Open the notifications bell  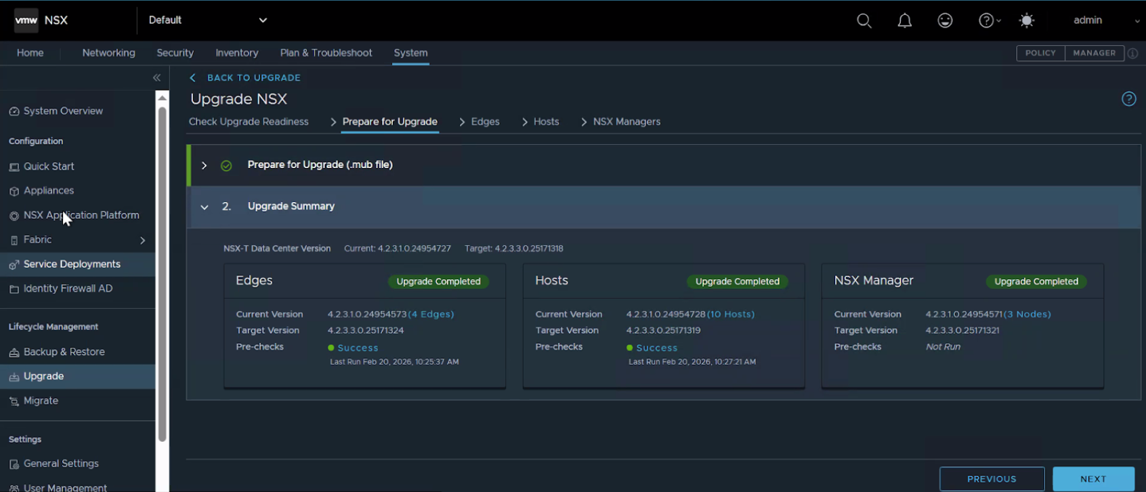904,20
